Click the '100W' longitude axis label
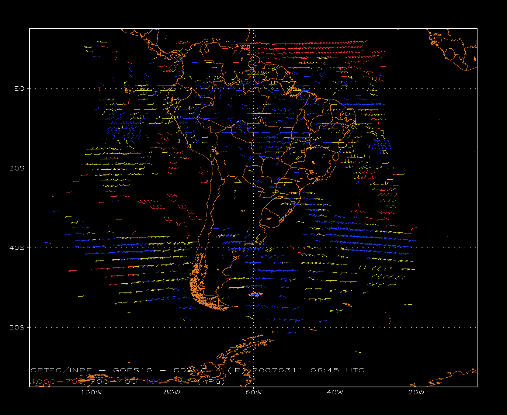 tap(91, 392)
